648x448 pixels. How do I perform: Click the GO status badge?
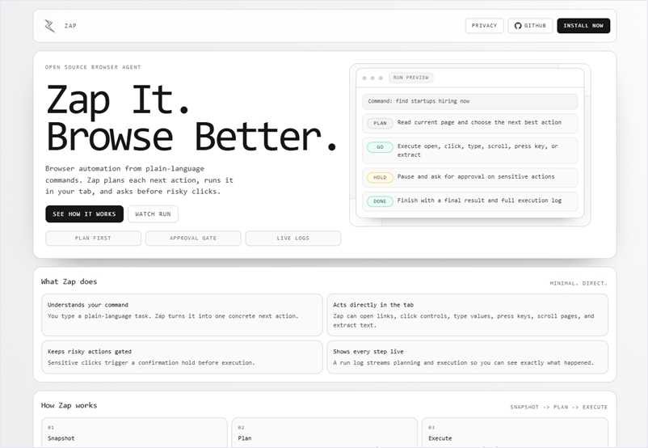click(x=380, y=147)
